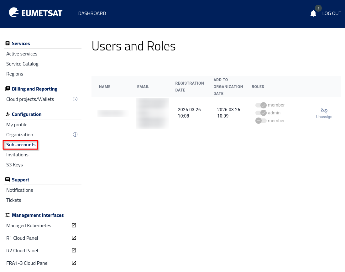345x272 pixels.
Task: Click the Management Interfaces heading
Action: 38,215
